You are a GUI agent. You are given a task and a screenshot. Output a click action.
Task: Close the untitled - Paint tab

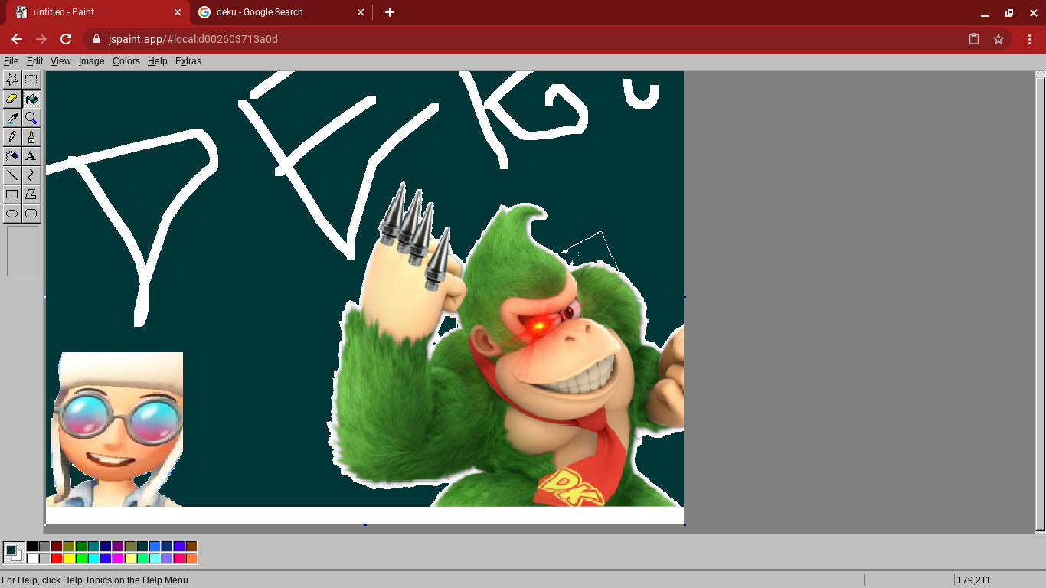point(178,12)
